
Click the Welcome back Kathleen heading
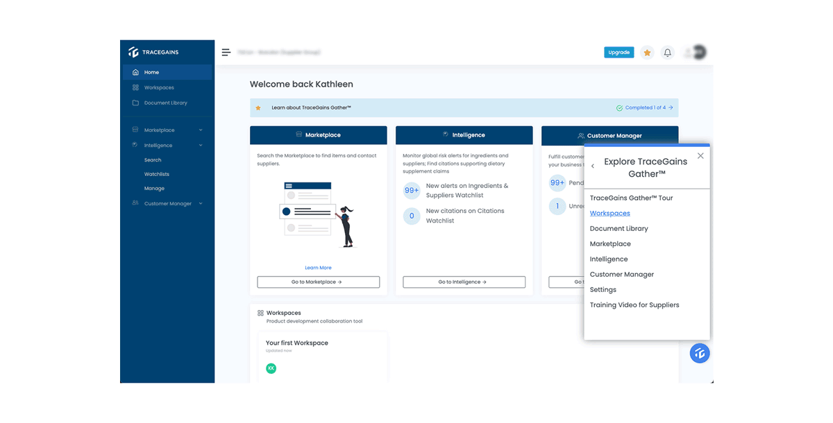pos(301,84)
